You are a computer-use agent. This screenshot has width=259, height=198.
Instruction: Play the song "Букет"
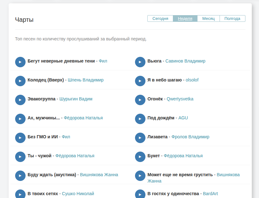point(140,157)
